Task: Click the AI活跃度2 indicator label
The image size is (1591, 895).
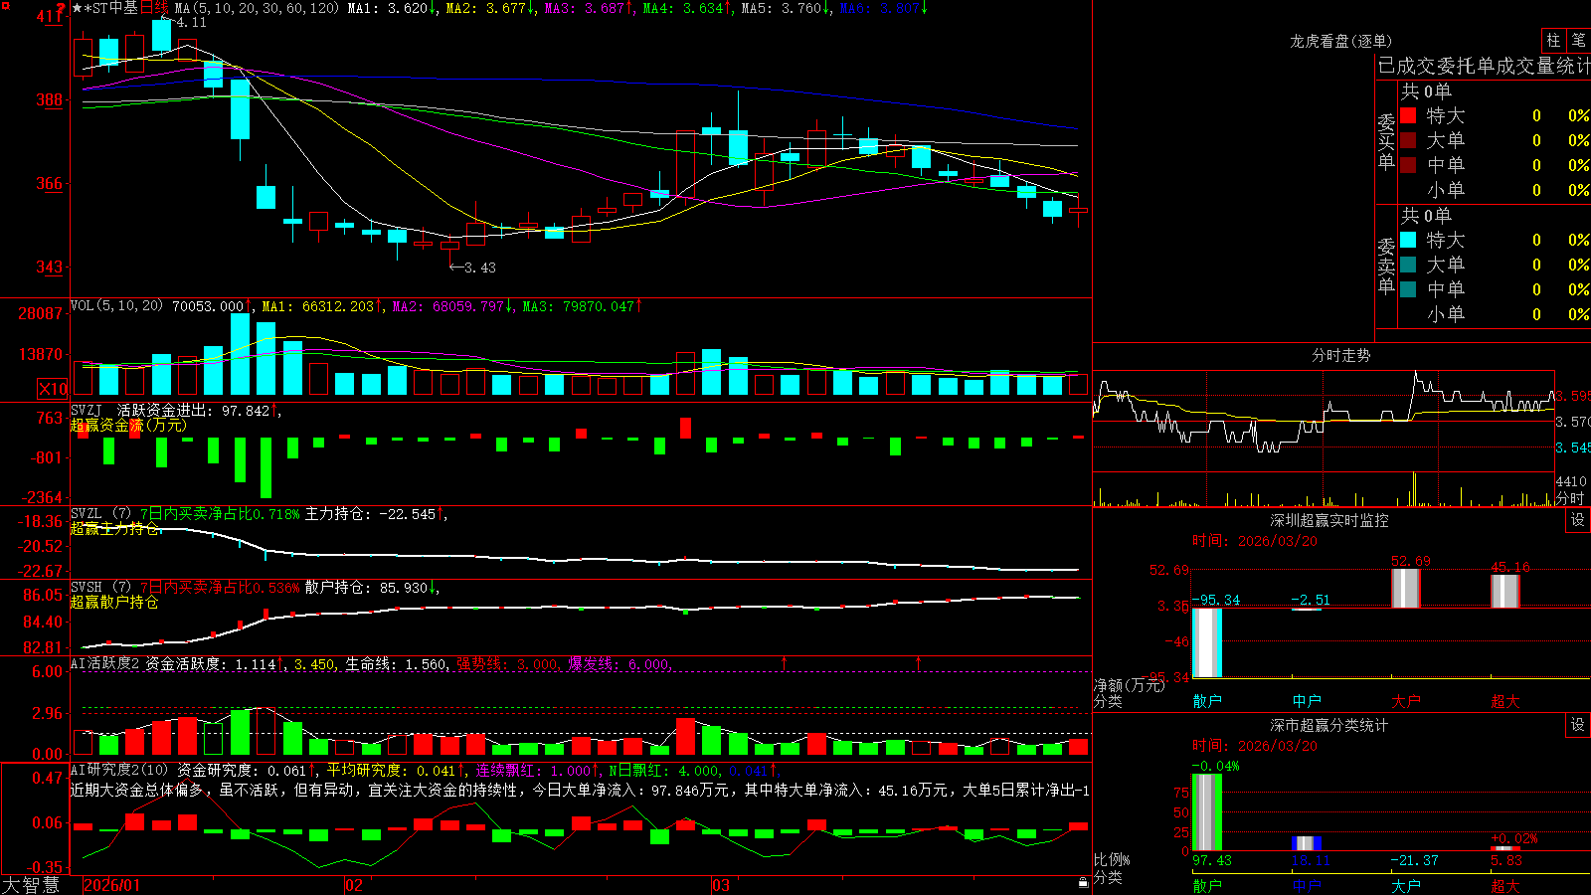Action: click(x=105, y=663)
